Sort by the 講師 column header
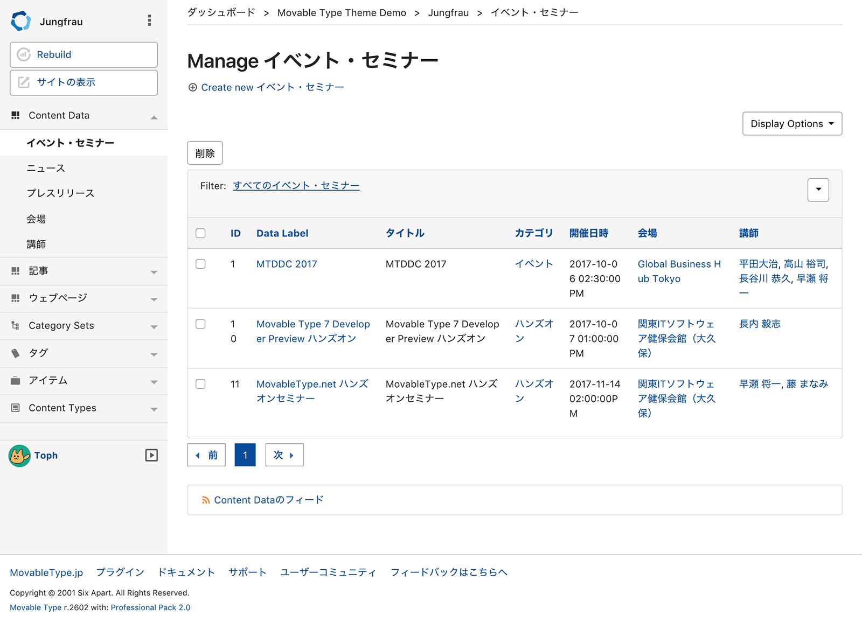 click(749, 233)
